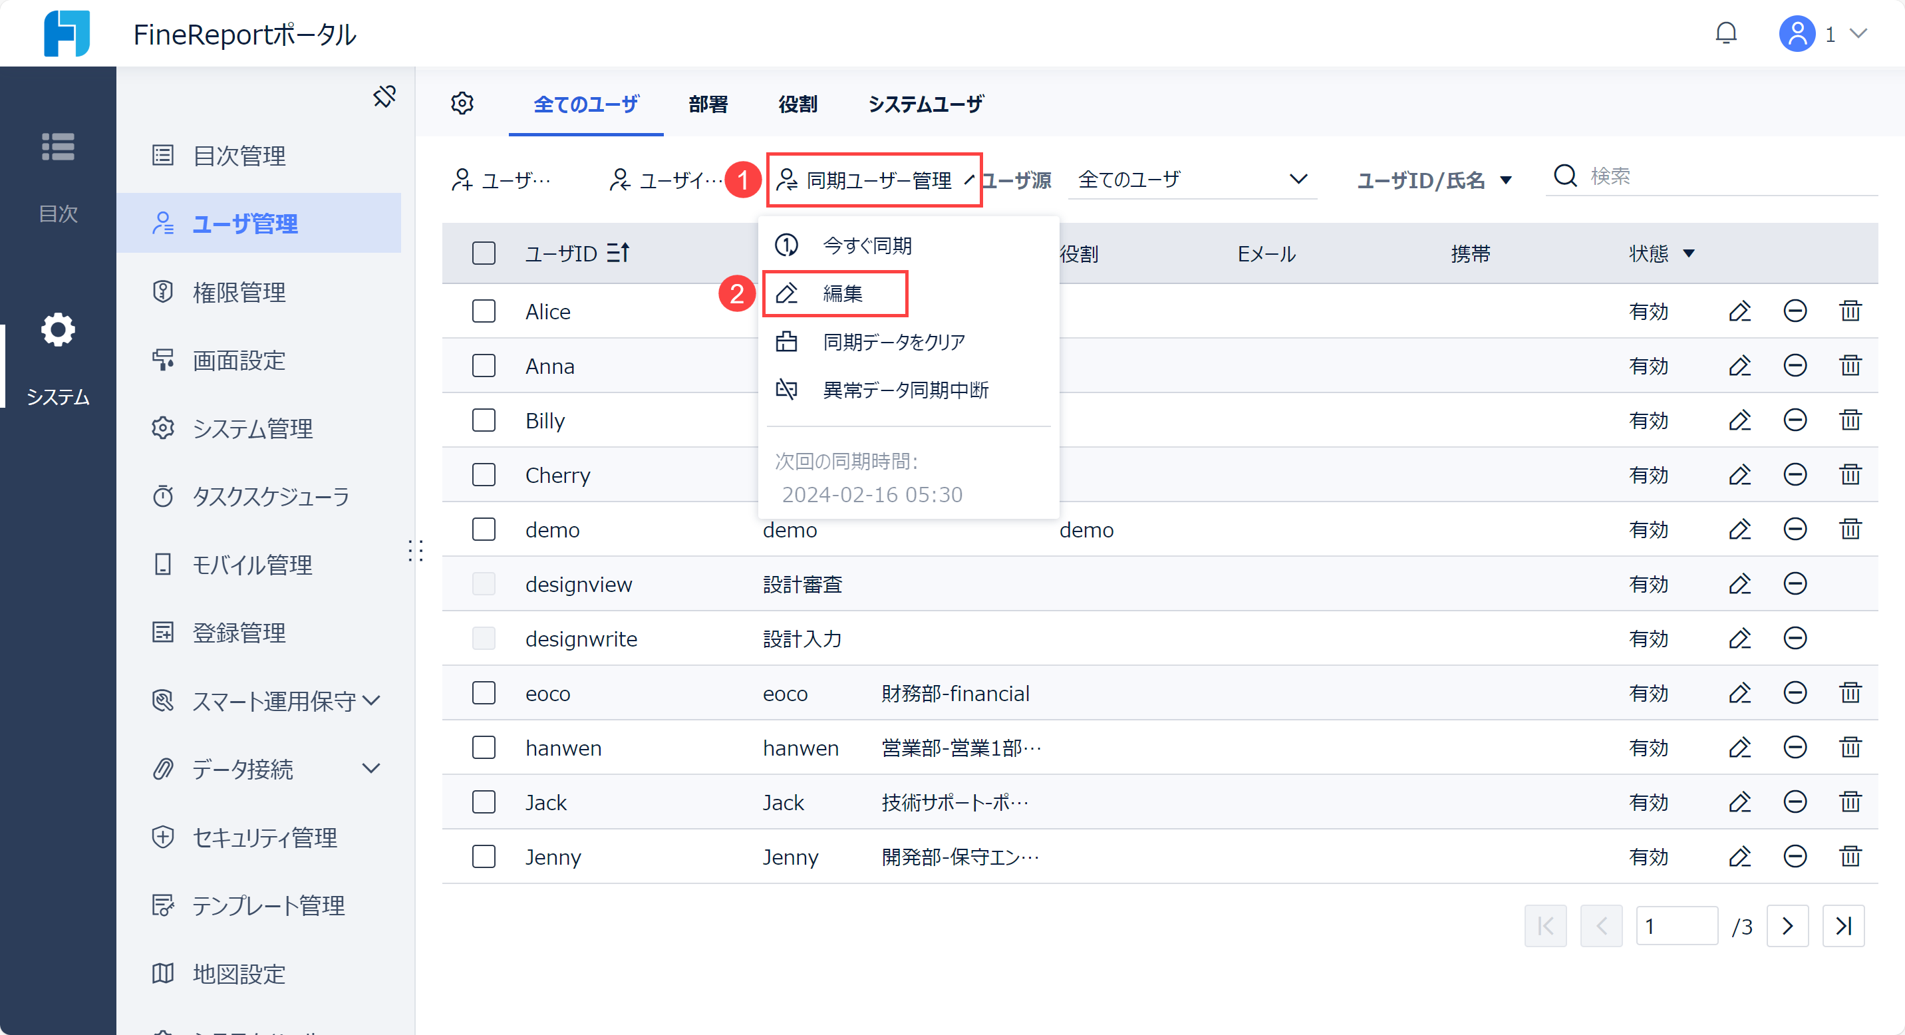Click the edit pencil for Alice

tap(1739, 311)
